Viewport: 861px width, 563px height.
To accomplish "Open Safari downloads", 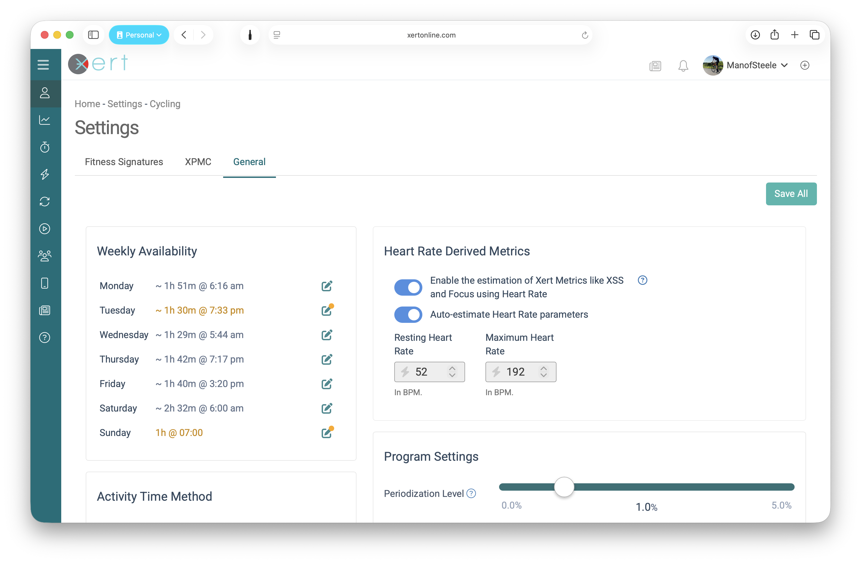I will pos(755,35).
